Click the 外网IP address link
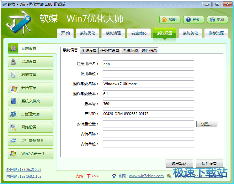This screenshot has height=184, width=234. [24, 169]
